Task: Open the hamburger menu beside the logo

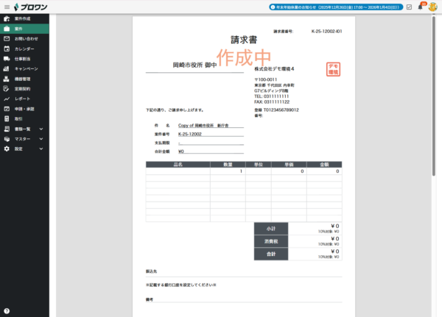Action: (x=5, y=7)
